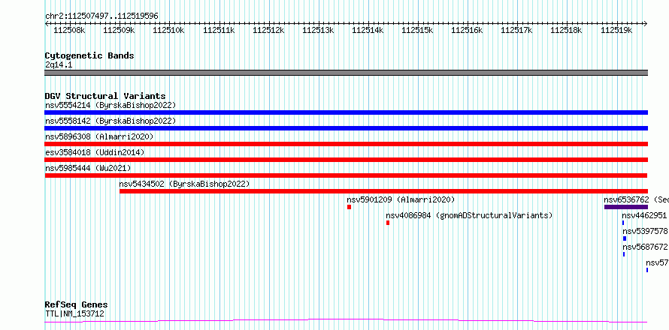669x330 pixels.
Task: Open nsv4086984 (gnomADStructuralVariants) label
Action: point(469,215)
